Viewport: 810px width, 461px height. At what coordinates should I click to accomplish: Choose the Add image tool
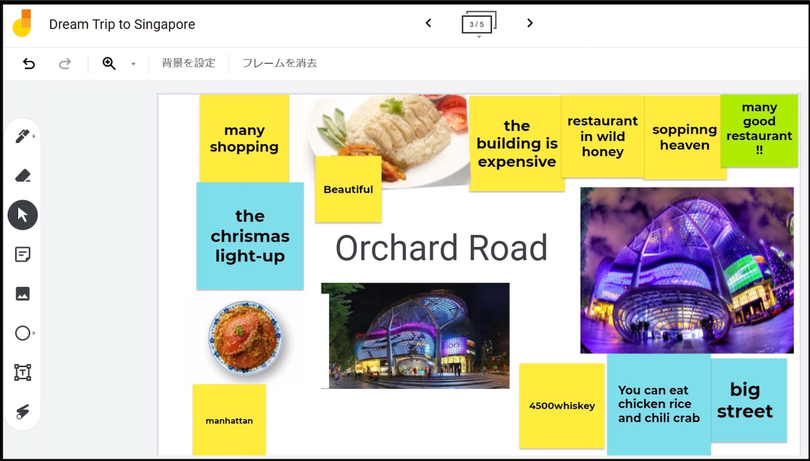22,294
